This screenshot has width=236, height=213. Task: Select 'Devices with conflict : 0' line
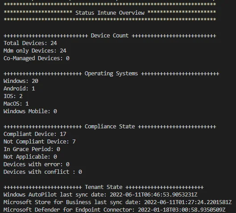43,172
